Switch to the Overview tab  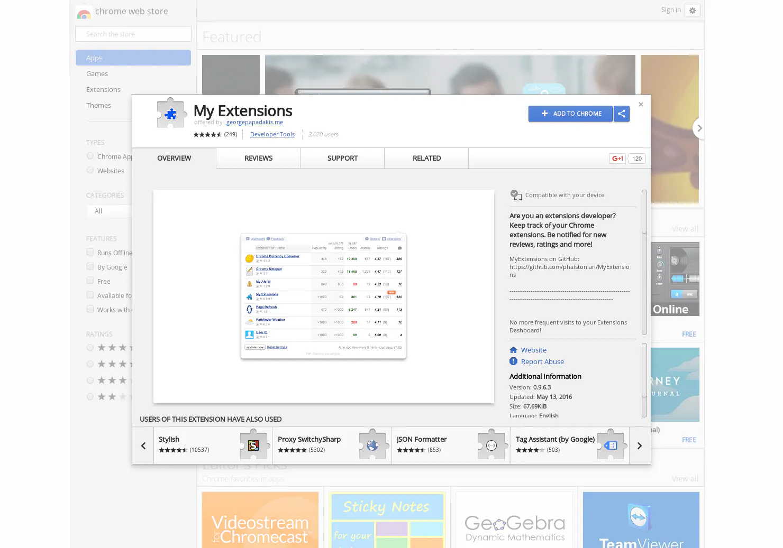[174, 158]
